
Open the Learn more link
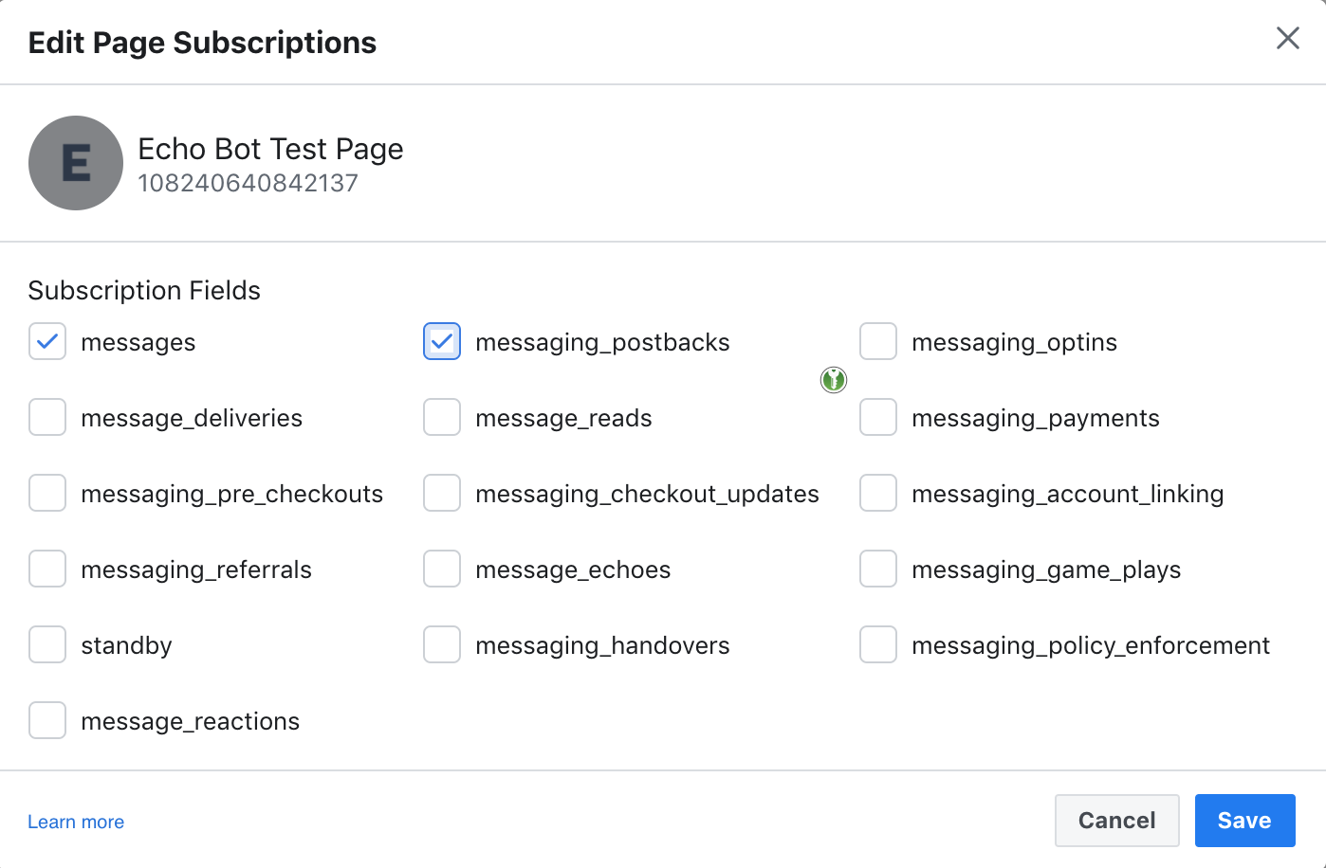(76, 822)
